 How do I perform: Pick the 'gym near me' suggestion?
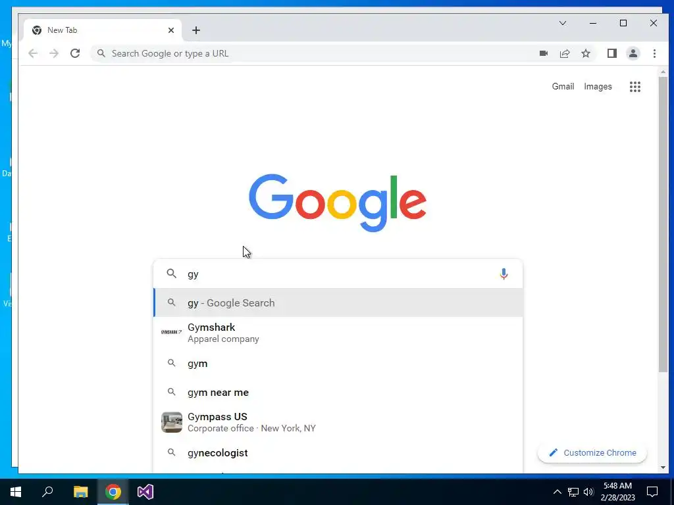(338, 392)
